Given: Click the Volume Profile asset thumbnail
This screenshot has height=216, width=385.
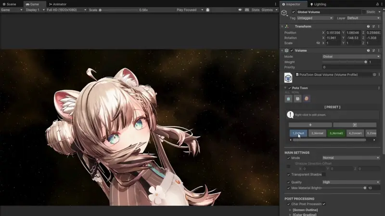Looking at the screenshot, I should click(x=288, y=78).
